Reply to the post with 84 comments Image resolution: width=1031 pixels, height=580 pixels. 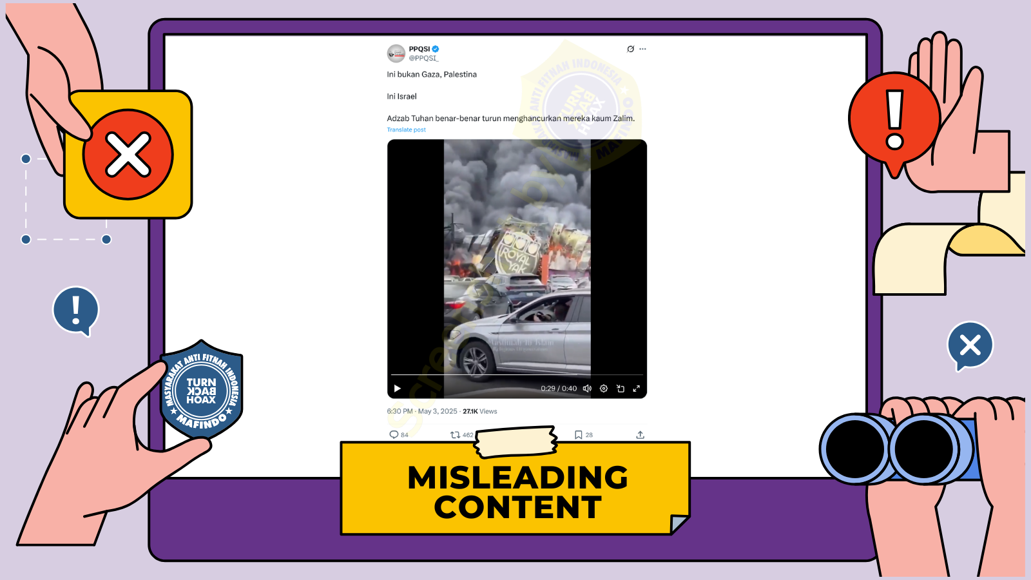tap(394, 435)
